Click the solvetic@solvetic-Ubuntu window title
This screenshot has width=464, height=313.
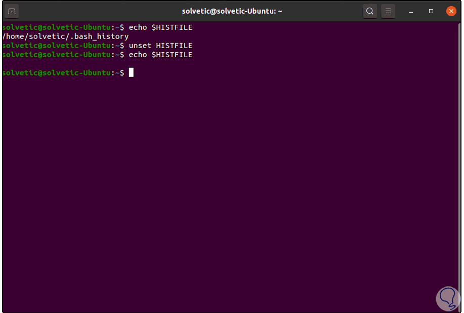click(x=232, y=11)
